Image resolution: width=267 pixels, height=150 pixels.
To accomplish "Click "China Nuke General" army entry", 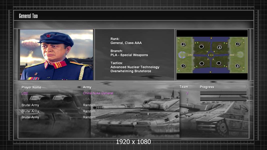I will [98, 93].
